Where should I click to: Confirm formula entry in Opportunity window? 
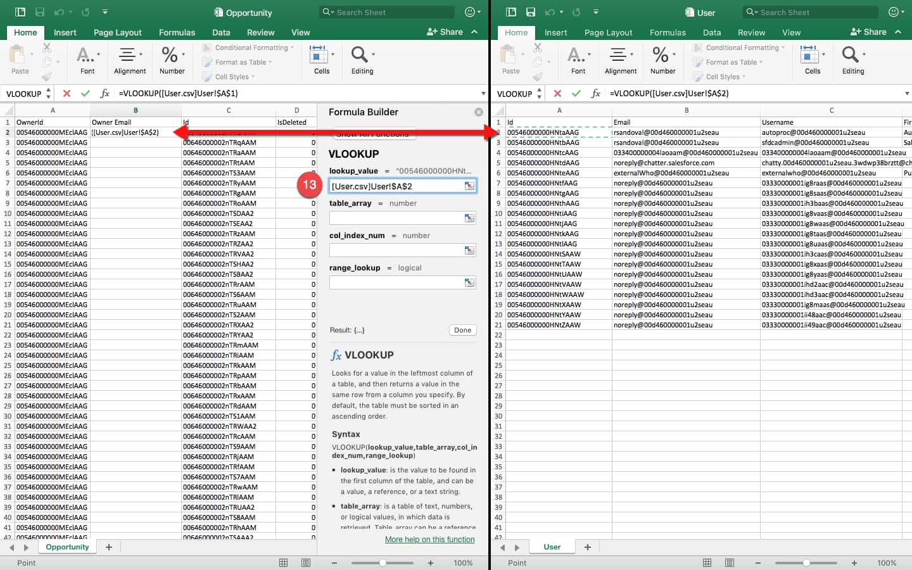pyautogui.click(x=85, y=93)
